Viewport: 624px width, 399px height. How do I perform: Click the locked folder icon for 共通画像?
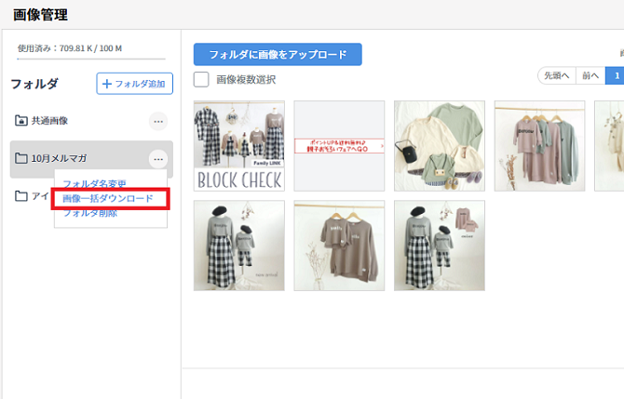point(21,120)
